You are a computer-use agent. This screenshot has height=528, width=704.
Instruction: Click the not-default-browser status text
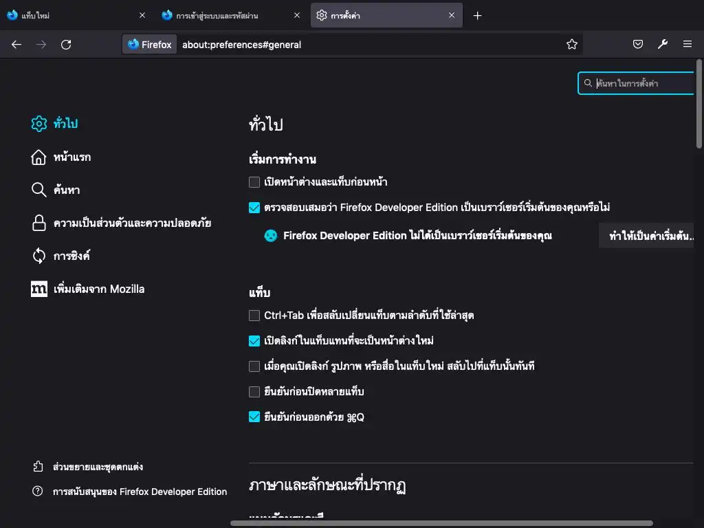coord(417,236)
